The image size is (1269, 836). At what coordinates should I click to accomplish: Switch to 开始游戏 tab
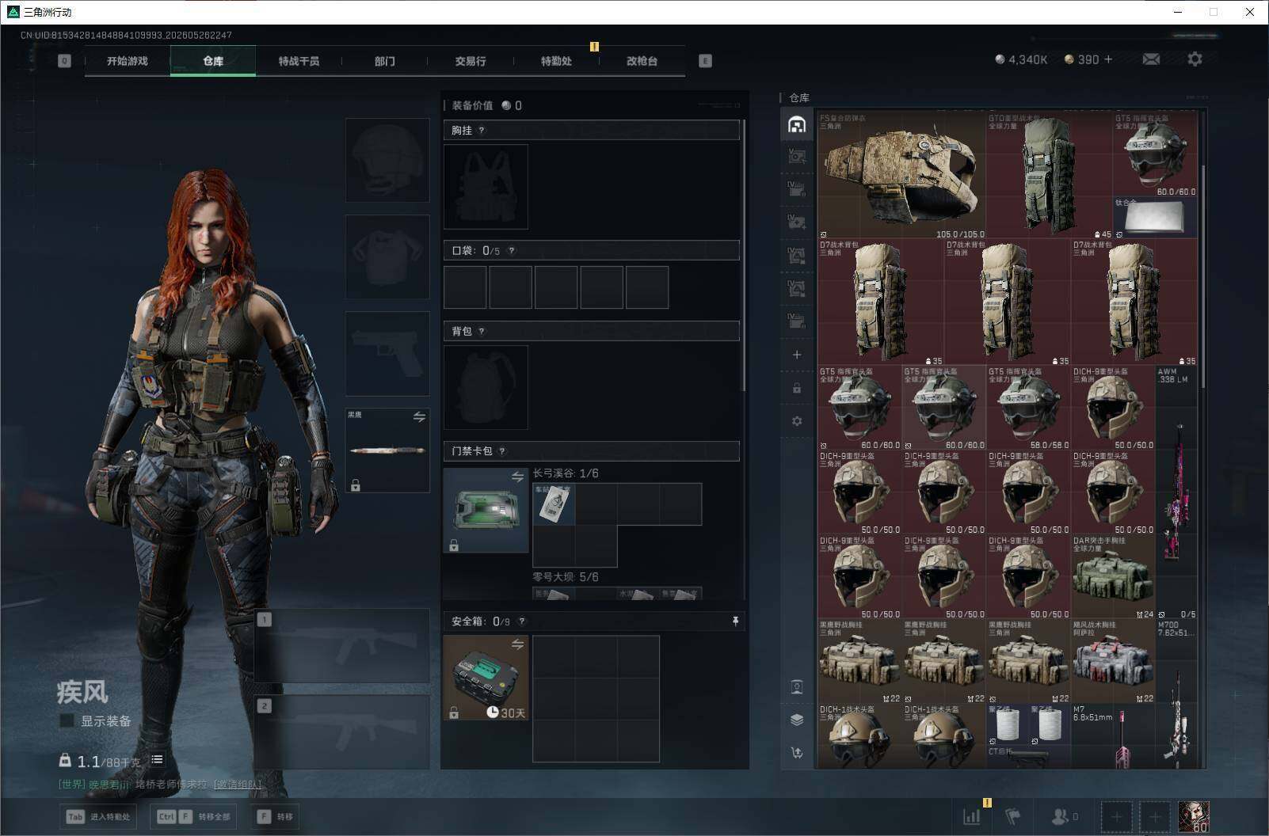tap(128, 61)
